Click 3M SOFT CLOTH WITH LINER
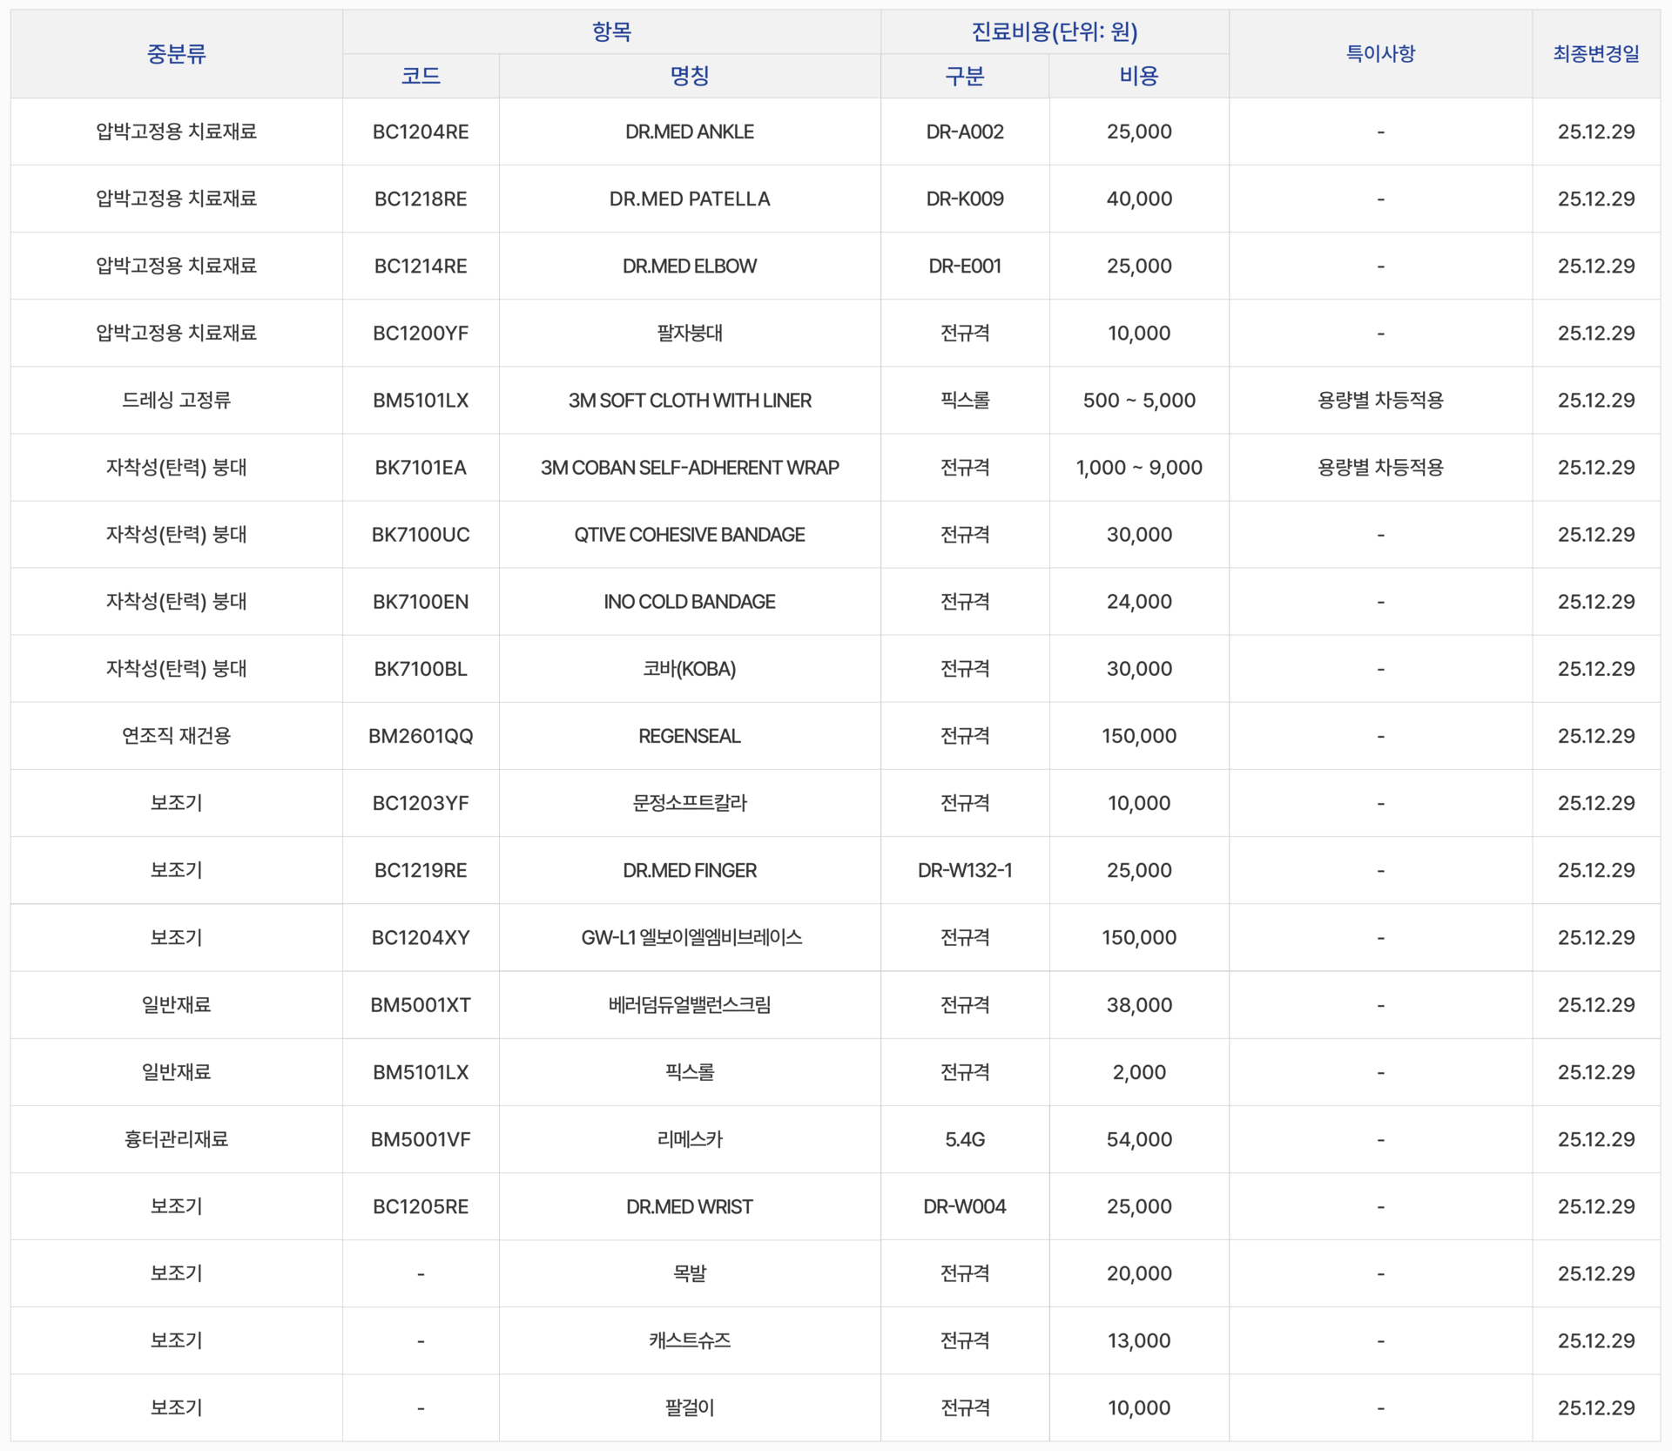The height and width of the screenshot is (1451, 1672). (x=689, y=400)
